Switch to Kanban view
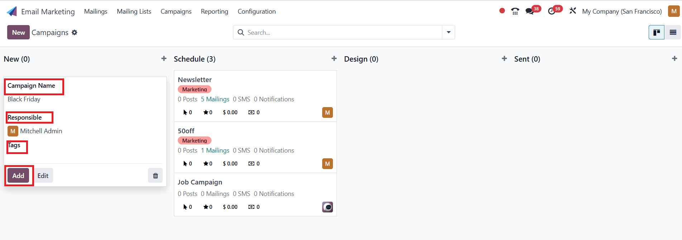The image size is (682, 240). (657, 32)
